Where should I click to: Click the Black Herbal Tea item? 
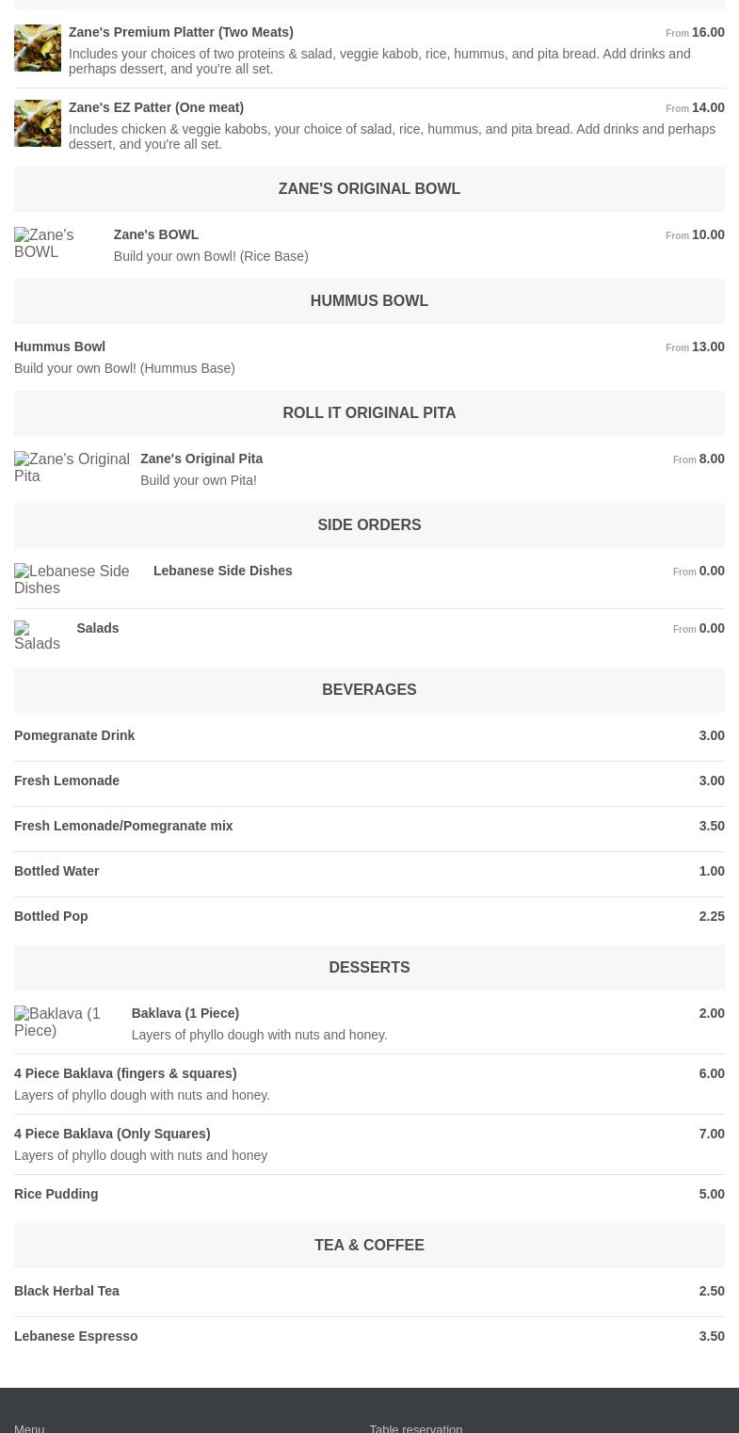coord(67,1291)
